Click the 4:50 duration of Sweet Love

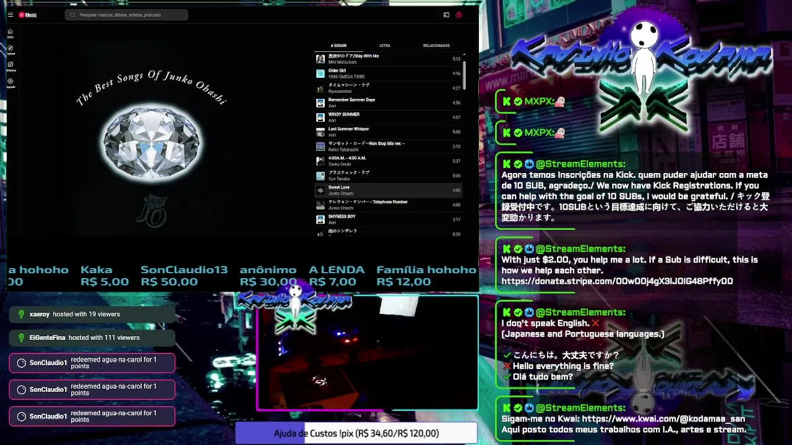(x=457, y=190)
